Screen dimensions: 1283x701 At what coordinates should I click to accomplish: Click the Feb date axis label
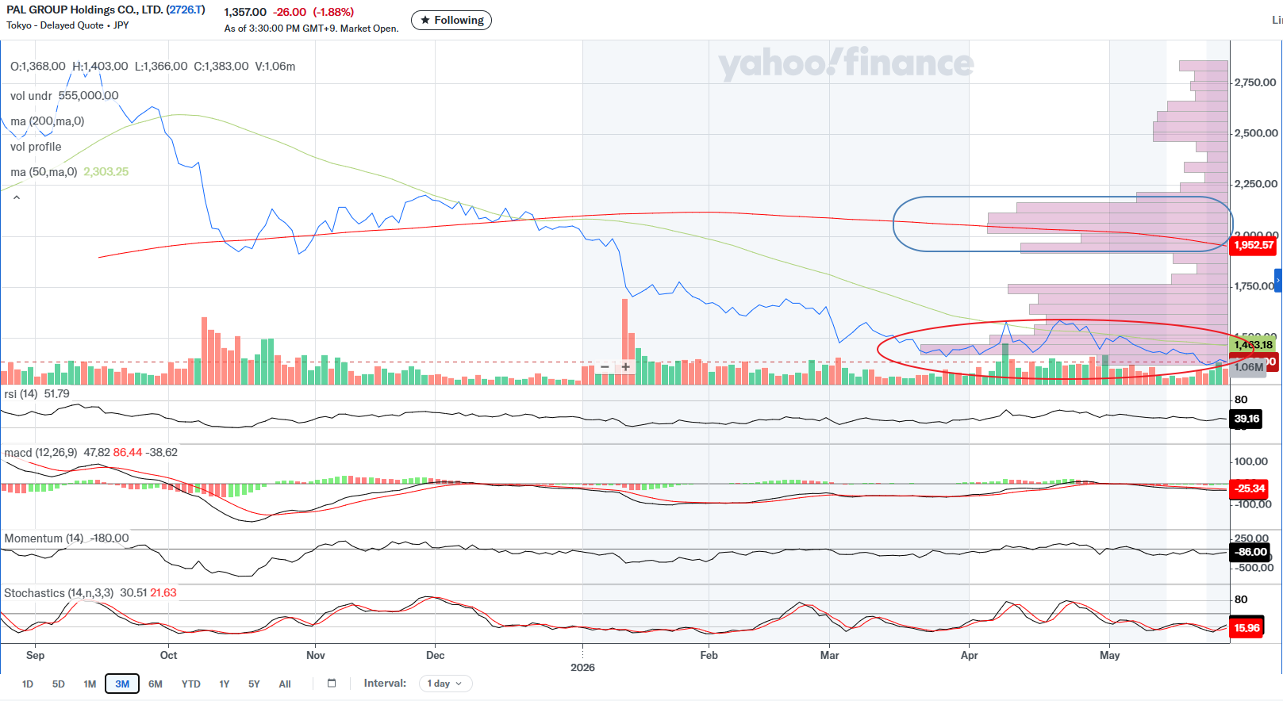[709, 655]
